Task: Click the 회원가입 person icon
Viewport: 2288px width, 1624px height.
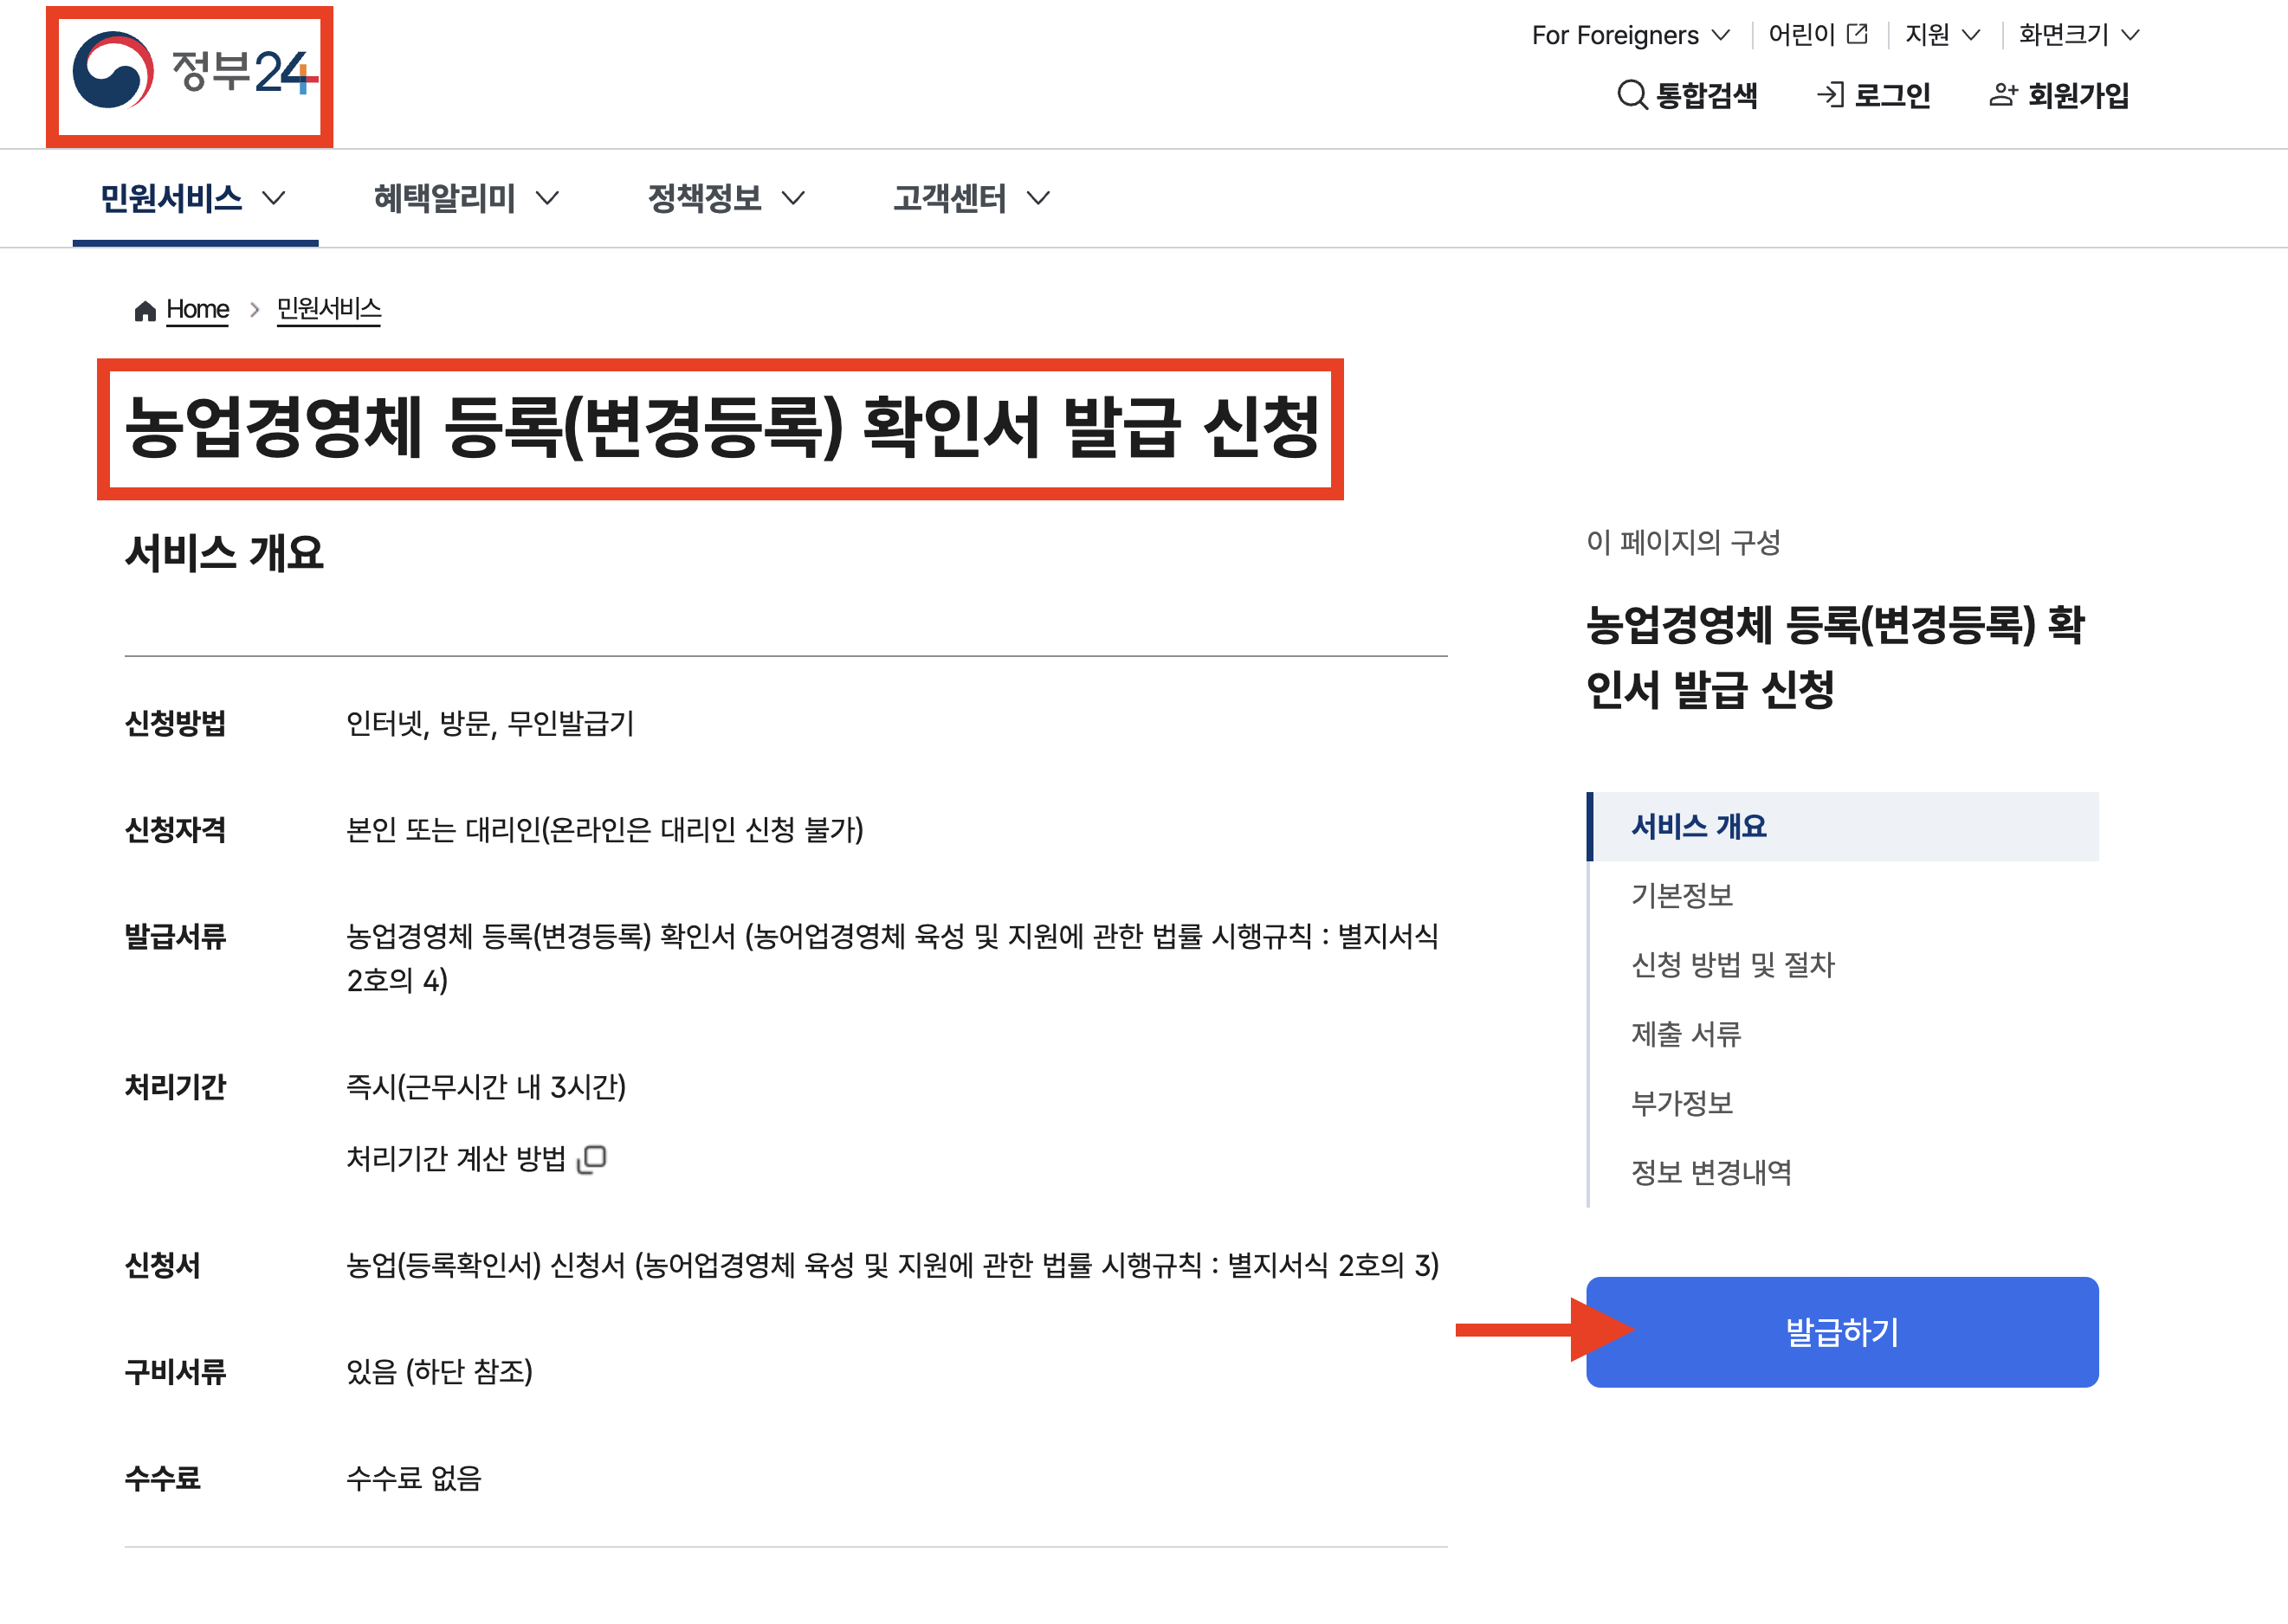Action: tap(2002, 95)
